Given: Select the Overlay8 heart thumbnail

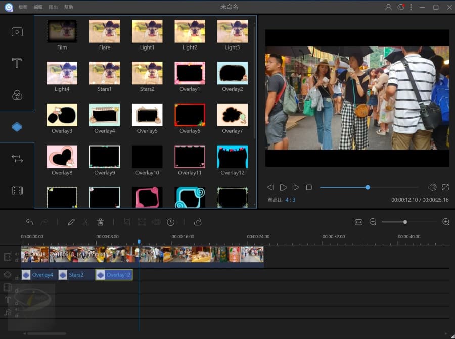Looking at the screenshot, I should [x=62, y=157].
